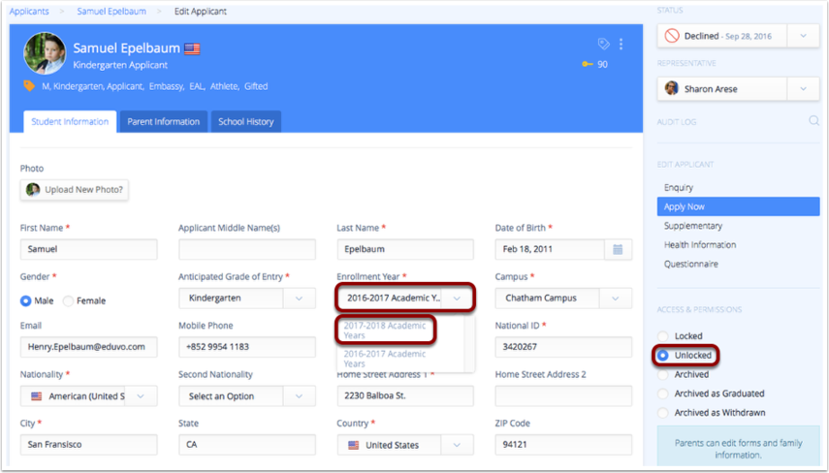829x473 pixels.
Task: Expand the Declined status dropdown
Action: 803,36
